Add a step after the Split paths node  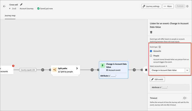tap(92, 70)
